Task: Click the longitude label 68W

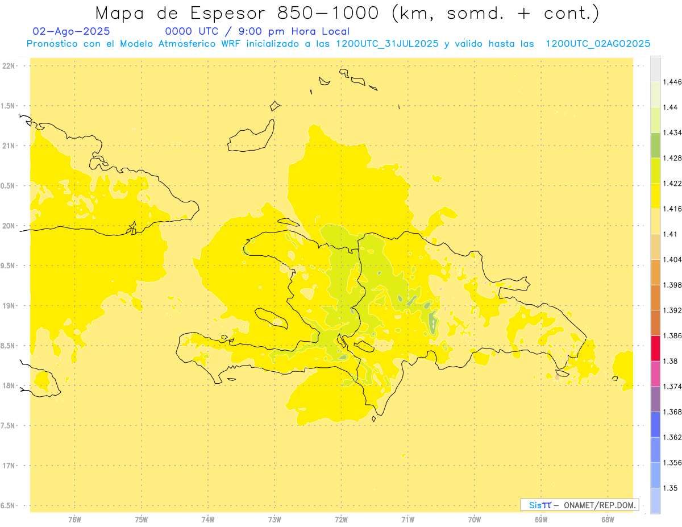Action: [608, 519]
